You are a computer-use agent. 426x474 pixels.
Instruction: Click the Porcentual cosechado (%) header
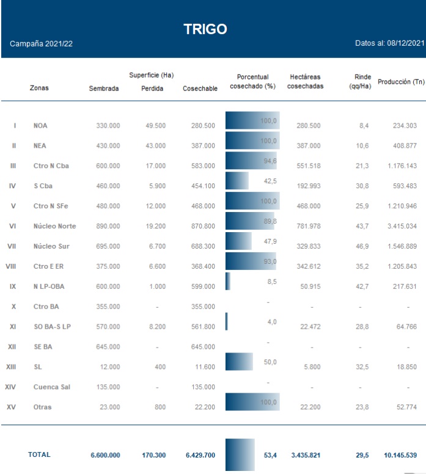(252, 82)
